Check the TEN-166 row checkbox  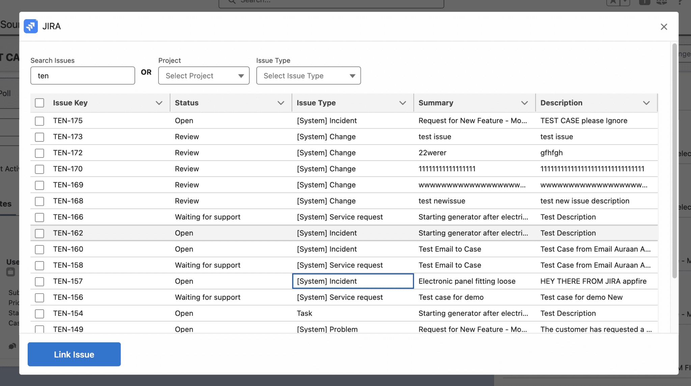click(39, 217)
